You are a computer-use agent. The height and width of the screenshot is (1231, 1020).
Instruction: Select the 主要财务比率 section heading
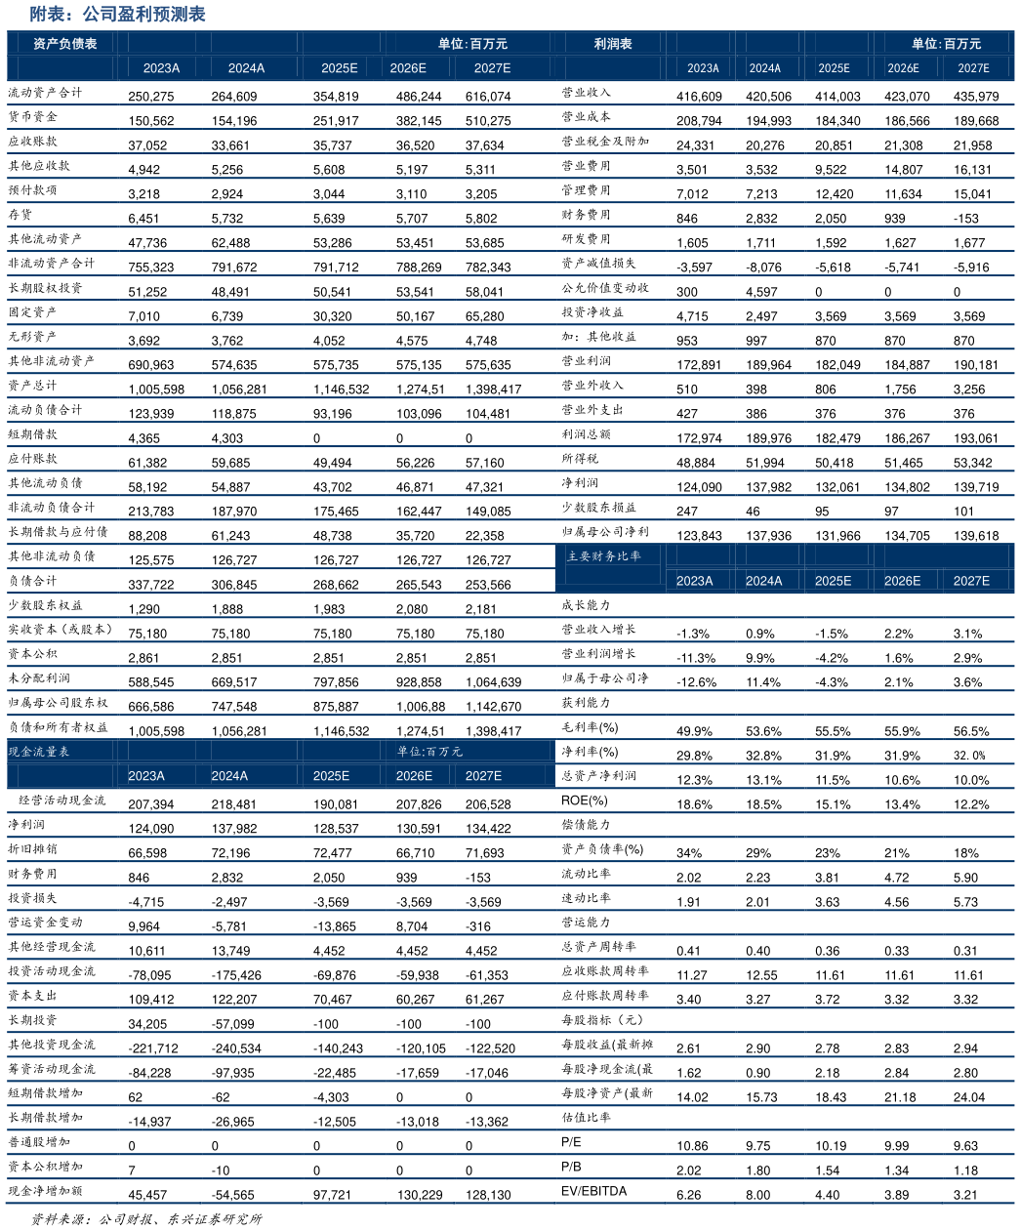tap(604, 556)
